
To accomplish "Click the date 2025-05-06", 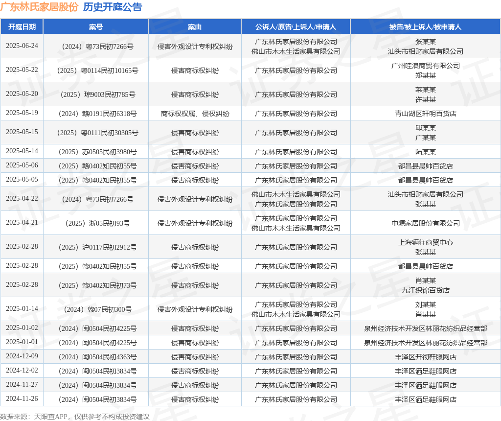I will (x=22, y=165).
